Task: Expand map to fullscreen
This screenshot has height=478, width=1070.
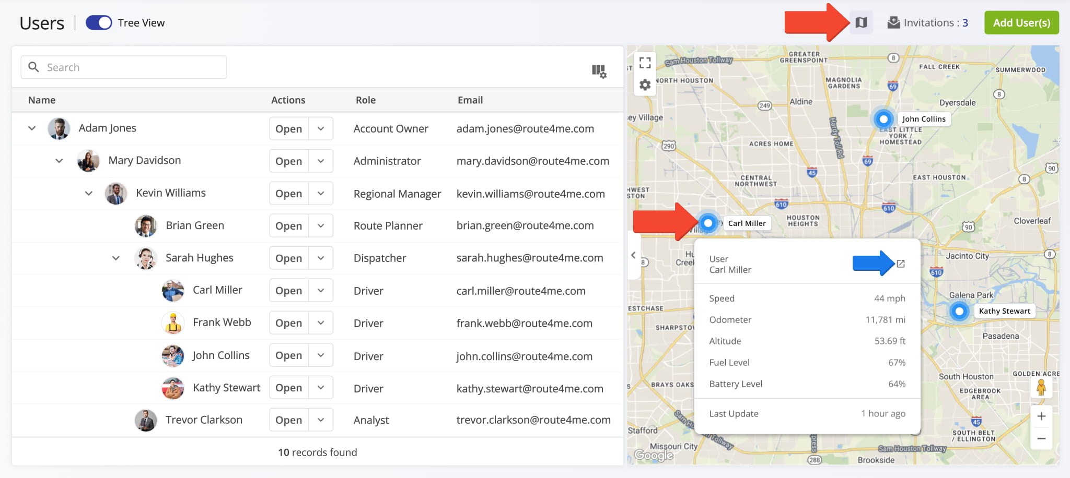Action: point(645,63)
